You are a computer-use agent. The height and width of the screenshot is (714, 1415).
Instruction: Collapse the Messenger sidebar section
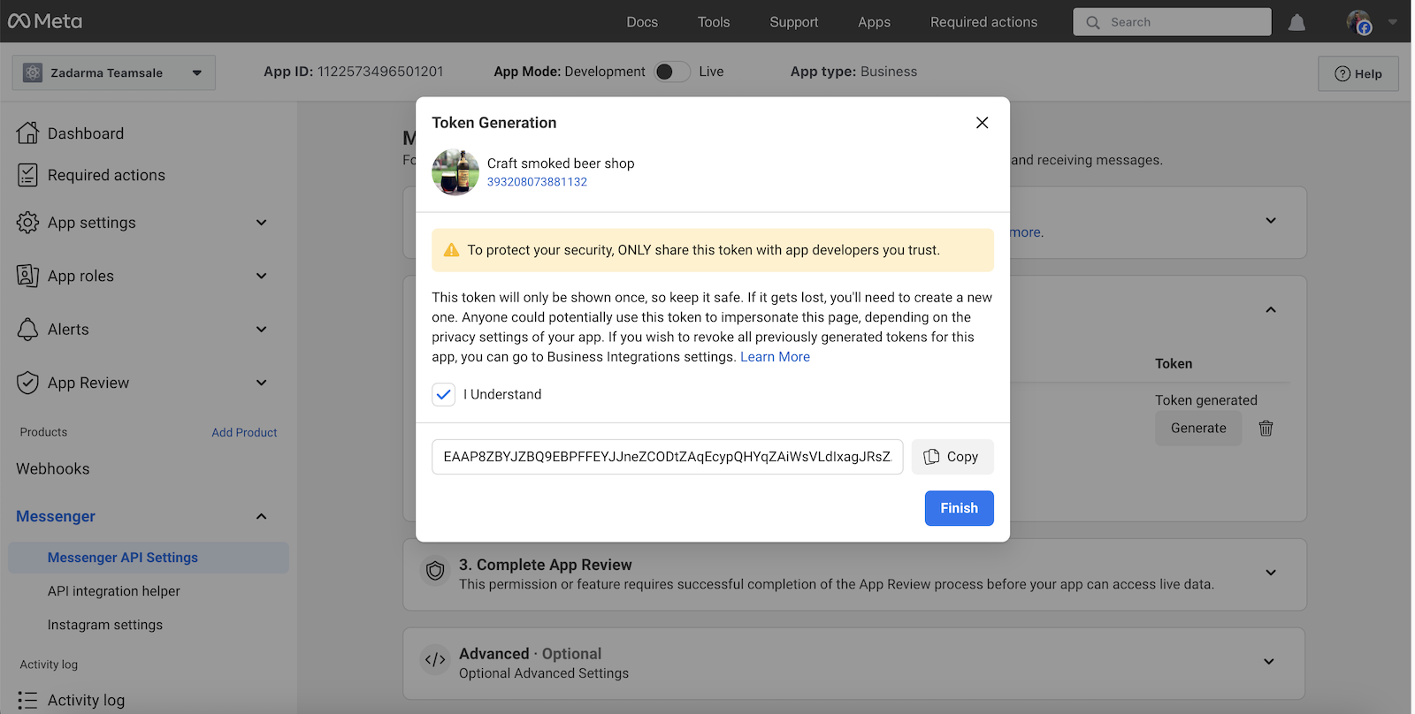tap(261, 516)
